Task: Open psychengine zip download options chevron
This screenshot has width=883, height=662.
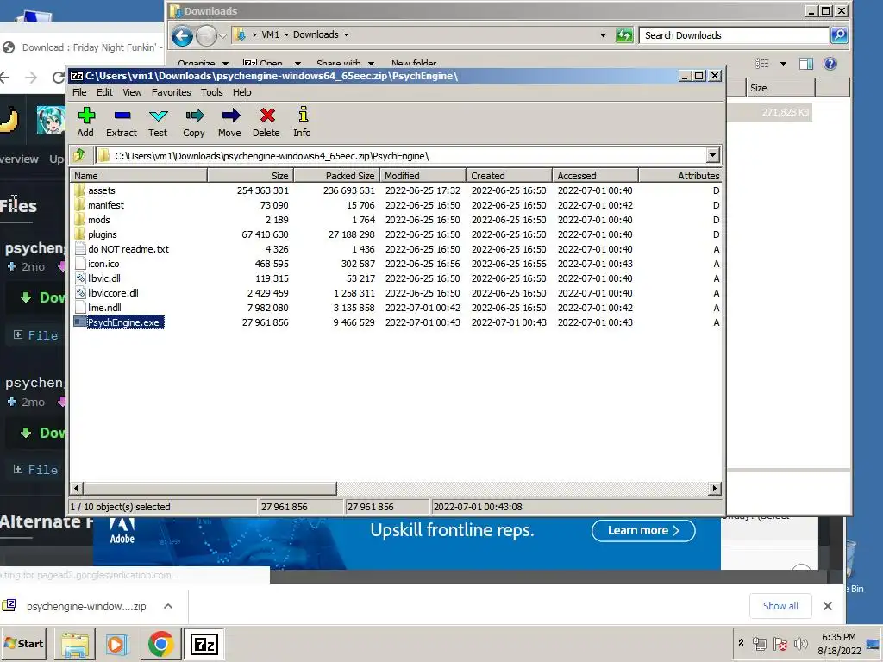Action: 168,606
